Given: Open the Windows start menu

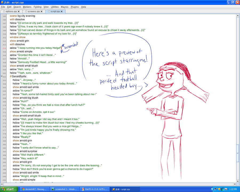Looking at the screenshot, I should pos(9,189).
